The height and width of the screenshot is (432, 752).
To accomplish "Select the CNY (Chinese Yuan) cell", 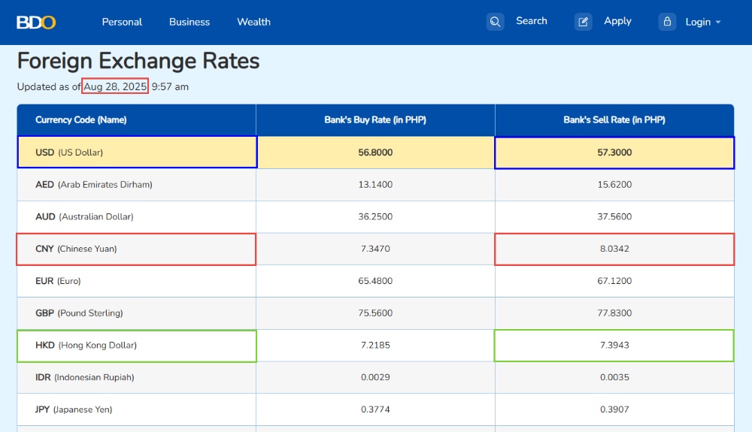I will (137, 249).
